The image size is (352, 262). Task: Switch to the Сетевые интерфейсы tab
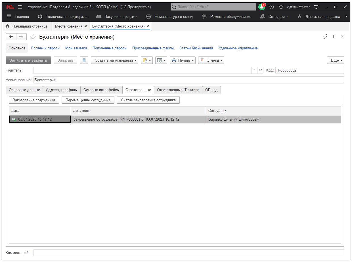coord(101,90)
